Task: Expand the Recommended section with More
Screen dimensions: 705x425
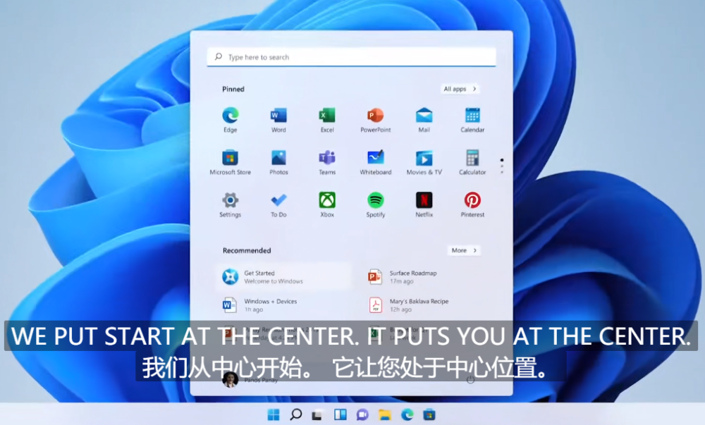Action: coord(463,250)
